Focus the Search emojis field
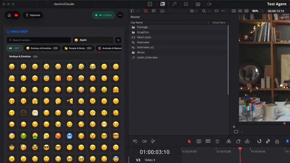Image resolution: width=290 pixels, height=163 pixels. click(39, 40)
